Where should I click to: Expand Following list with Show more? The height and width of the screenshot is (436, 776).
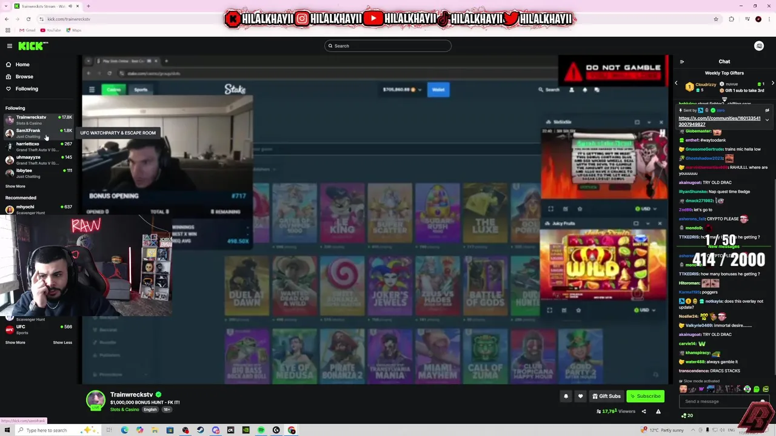(x=15, y=186)
